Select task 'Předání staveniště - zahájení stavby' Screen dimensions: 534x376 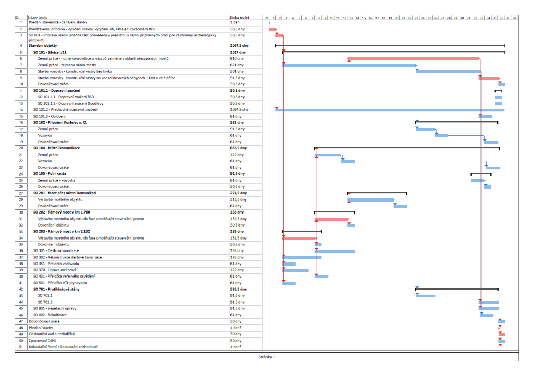[x=57, y=22]
